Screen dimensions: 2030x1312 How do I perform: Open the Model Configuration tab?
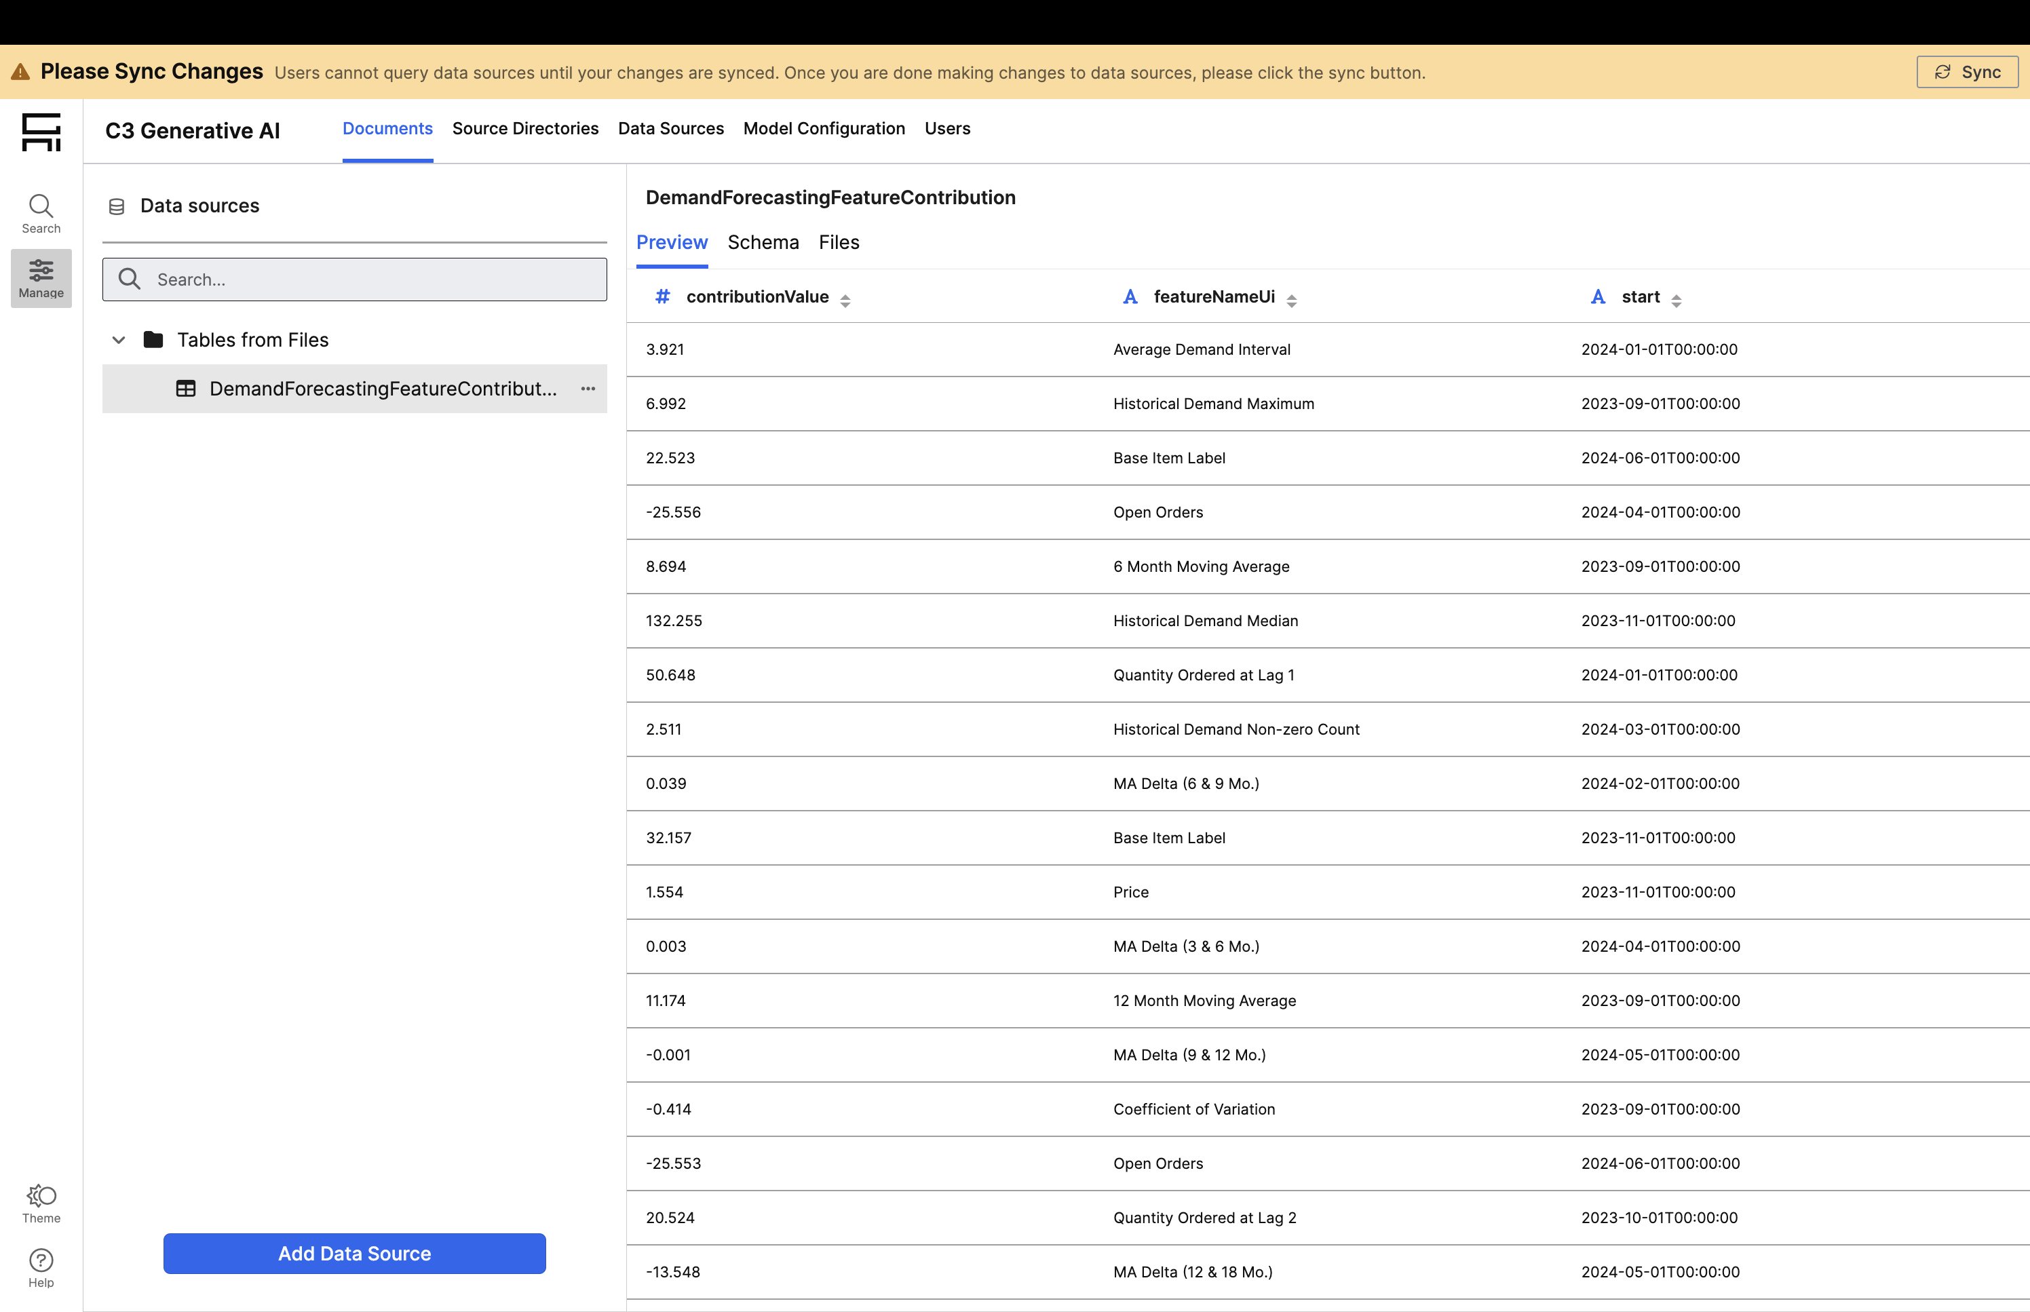point(824,129)
